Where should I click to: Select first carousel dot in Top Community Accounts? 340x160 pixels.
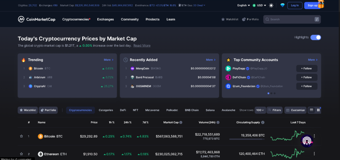point(268,93)
